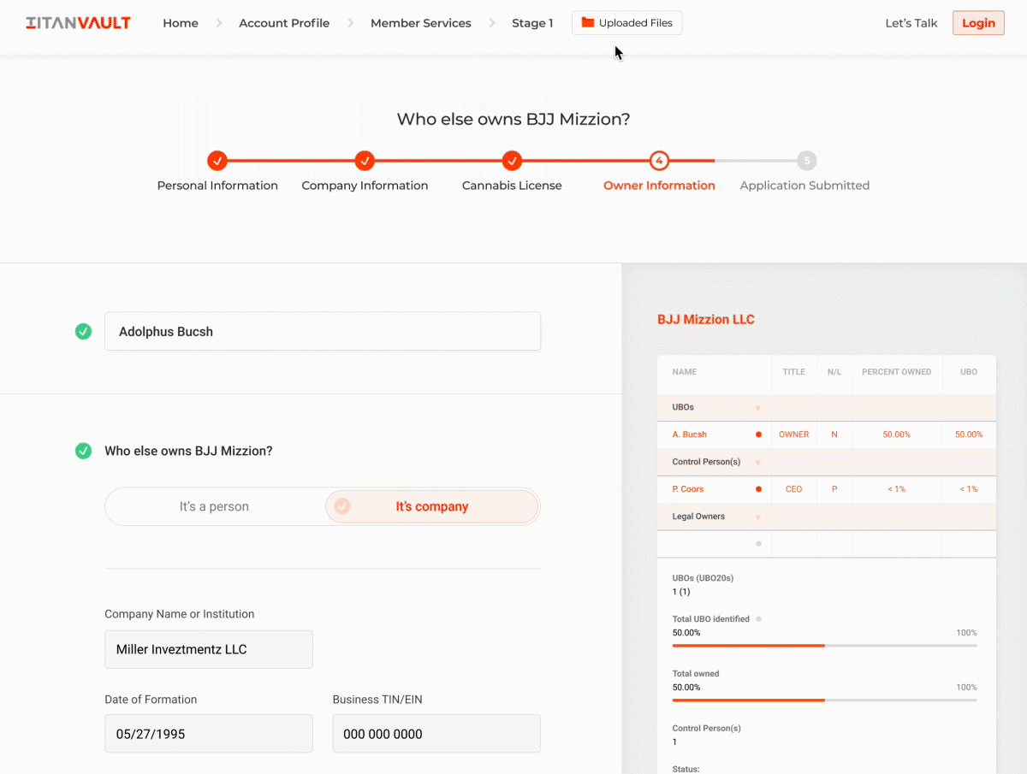1027x774 pixels.
Task: Click the gray dot in empty Legal Owners row
Action: [758, 544]
